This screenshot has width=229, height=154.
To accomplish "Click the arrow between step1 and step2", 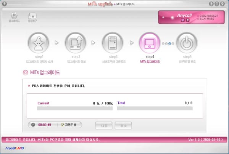I will [56, 43].
